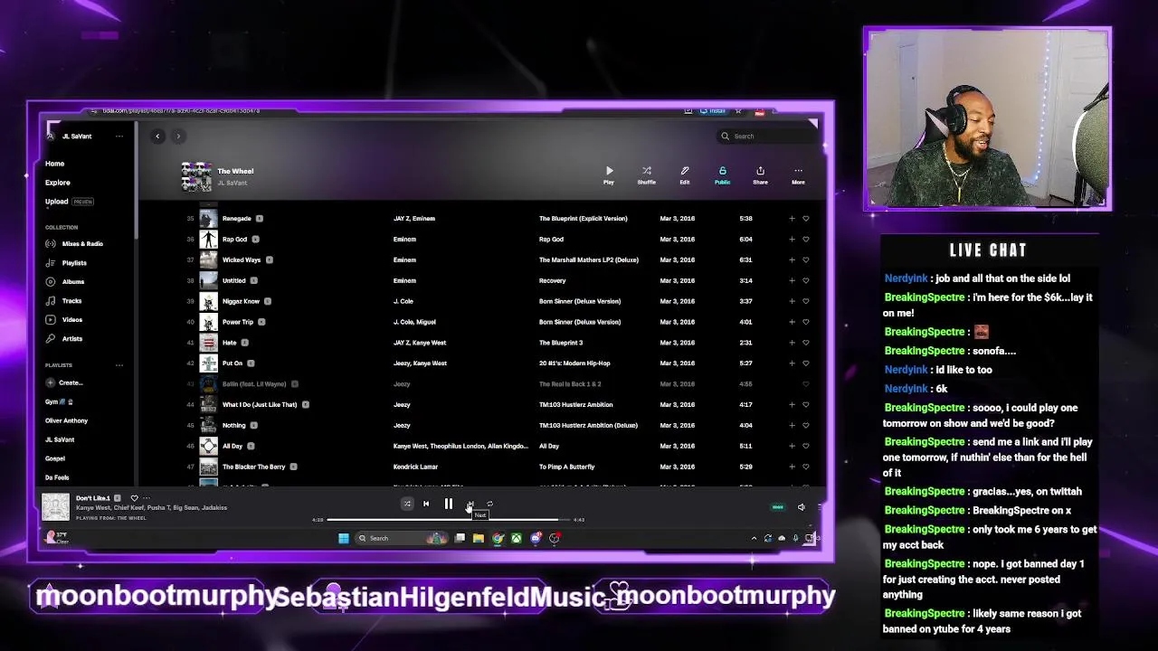Open the More options menu in playlist header
Viewport: 1158px width, 651px height.
[x=798, y=175]
